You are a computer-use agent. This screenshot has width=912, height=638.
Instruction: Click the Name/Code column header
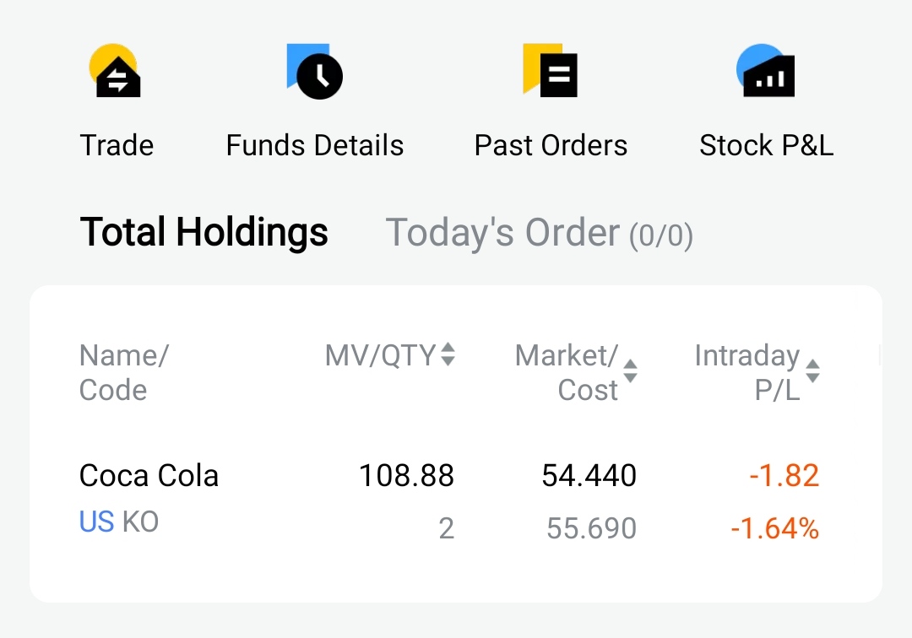(124, 372)
